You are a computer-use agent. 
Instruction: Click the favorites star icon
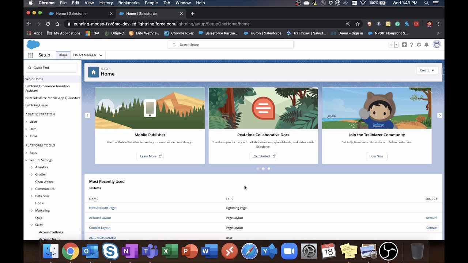coord(391,45)
